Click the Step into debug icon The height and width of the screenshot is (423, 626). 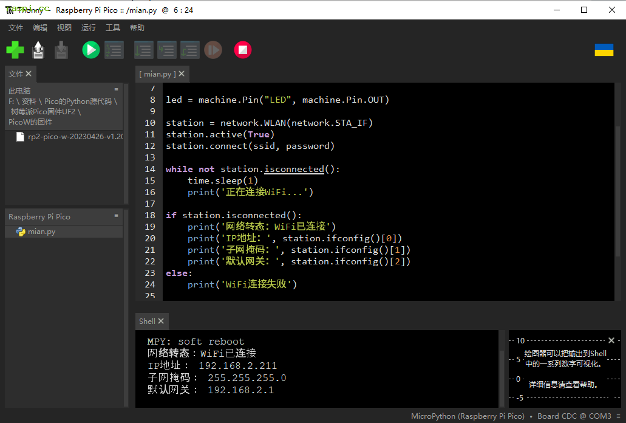coord(167,50)
